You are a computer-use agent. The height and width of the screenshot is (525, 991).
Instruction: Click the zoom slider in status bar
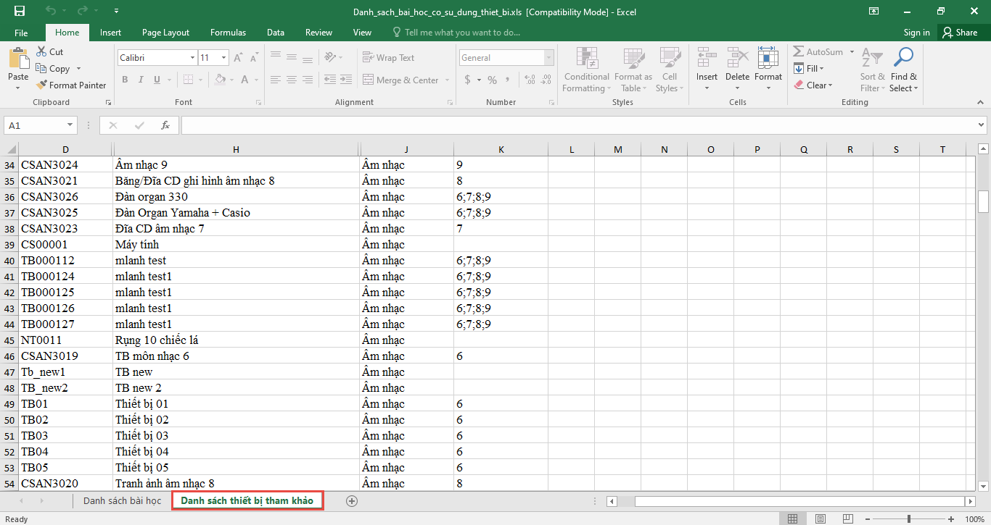coord(909,518)
